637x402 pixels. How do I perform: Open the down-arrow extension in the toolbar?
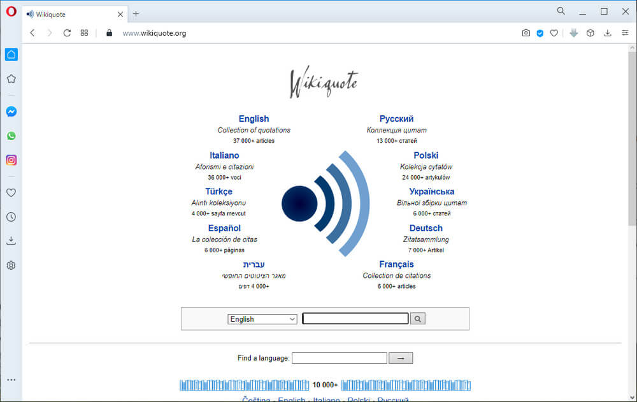(574, 33)
